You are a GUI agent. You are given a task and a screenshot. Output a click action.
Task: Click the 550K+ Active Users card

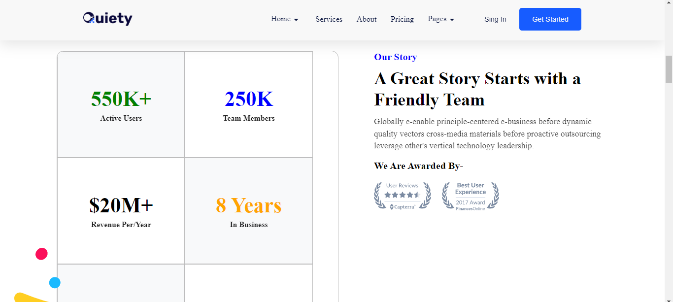pos(121,104)
